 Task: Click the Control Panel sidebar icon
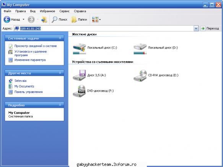[x=11, y=92]
